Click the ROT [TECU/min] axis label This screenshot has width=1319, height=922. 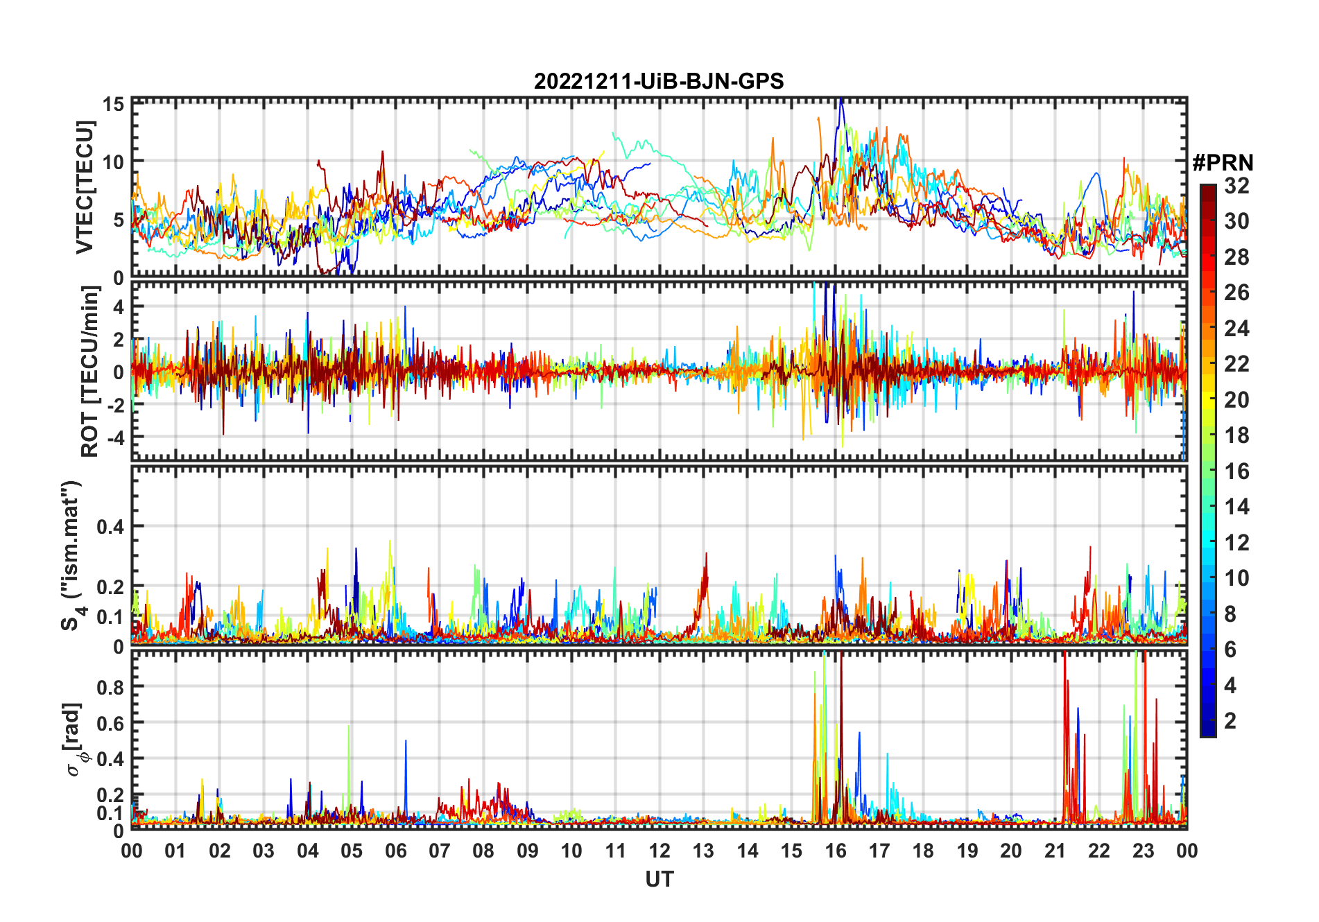point(90,372)
